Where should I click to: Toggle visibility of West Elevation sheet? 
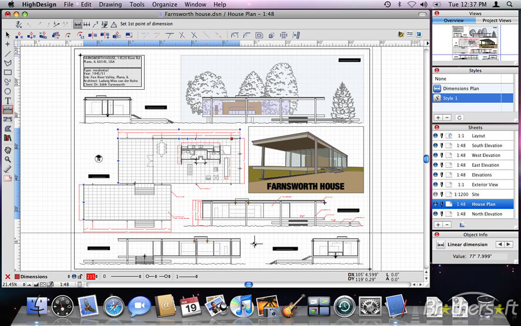435,155
